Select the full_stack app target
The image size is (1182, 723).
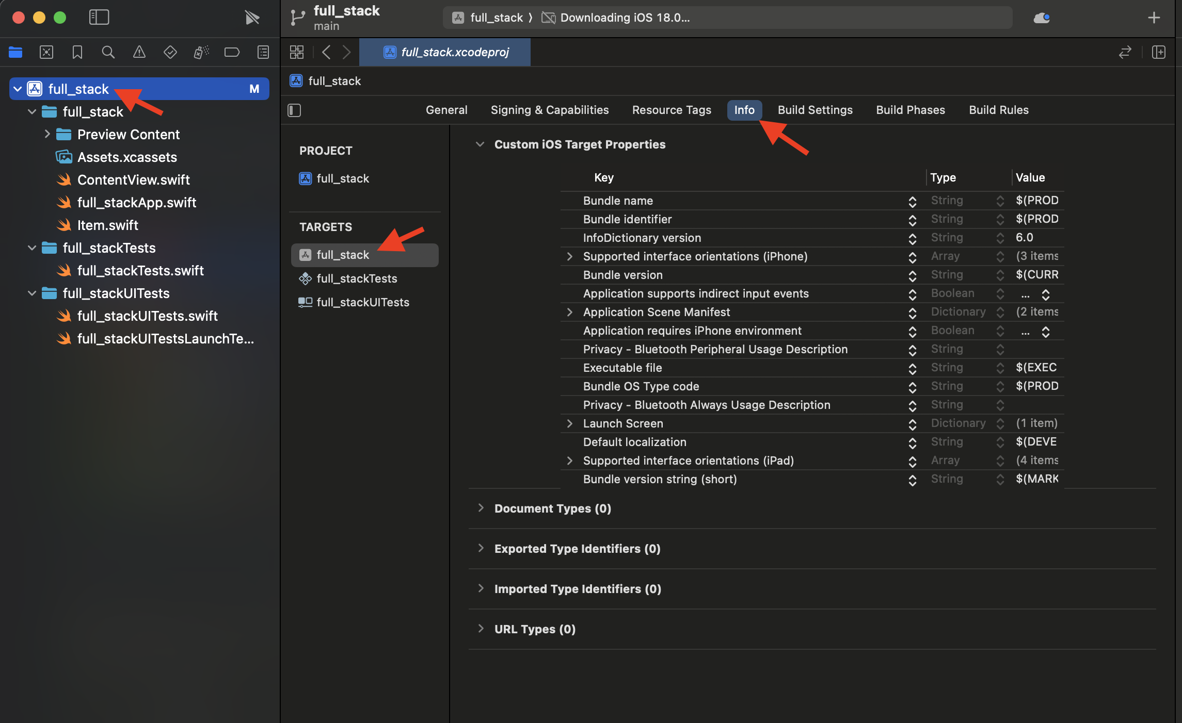point(364,255)
